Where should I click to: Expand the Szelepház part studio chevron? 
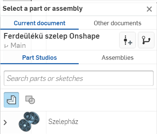[5, 122]
